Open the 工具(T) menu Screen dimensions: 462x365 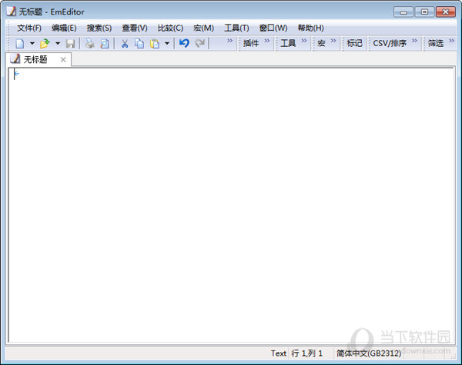tap(236, 28)
